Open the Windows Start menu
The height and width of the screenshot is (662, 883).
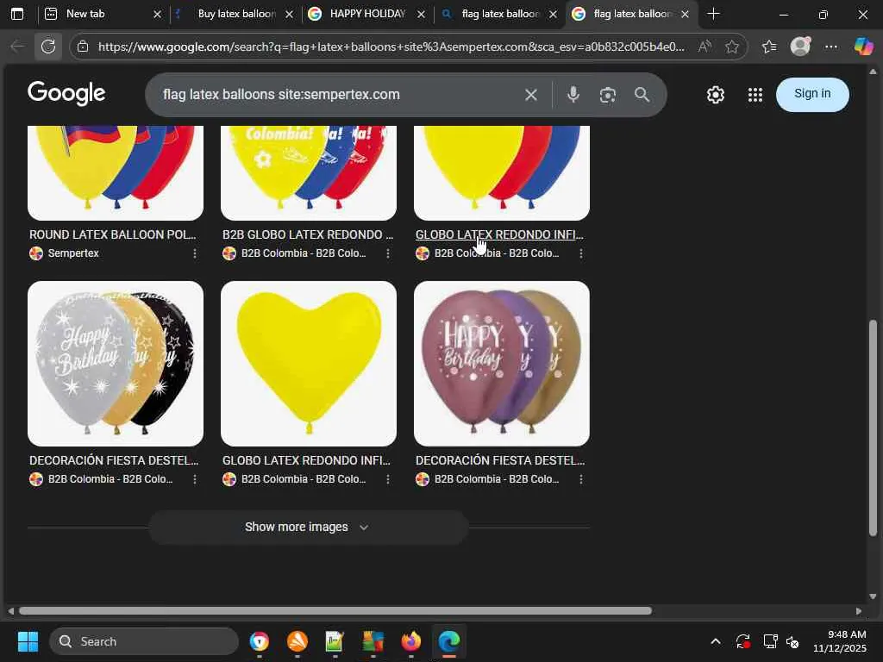(28, 641)
